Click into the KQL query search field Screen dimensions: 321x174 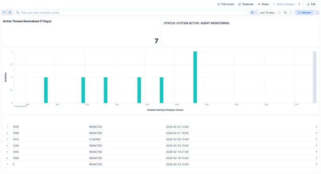pos(131,12)
